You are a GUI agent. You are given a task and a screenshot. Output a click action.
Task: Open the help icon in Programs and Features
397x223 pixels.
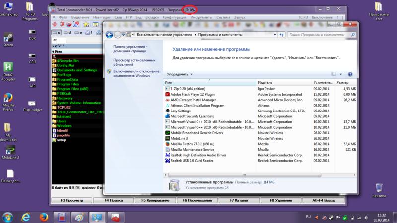tap(350, 74)
